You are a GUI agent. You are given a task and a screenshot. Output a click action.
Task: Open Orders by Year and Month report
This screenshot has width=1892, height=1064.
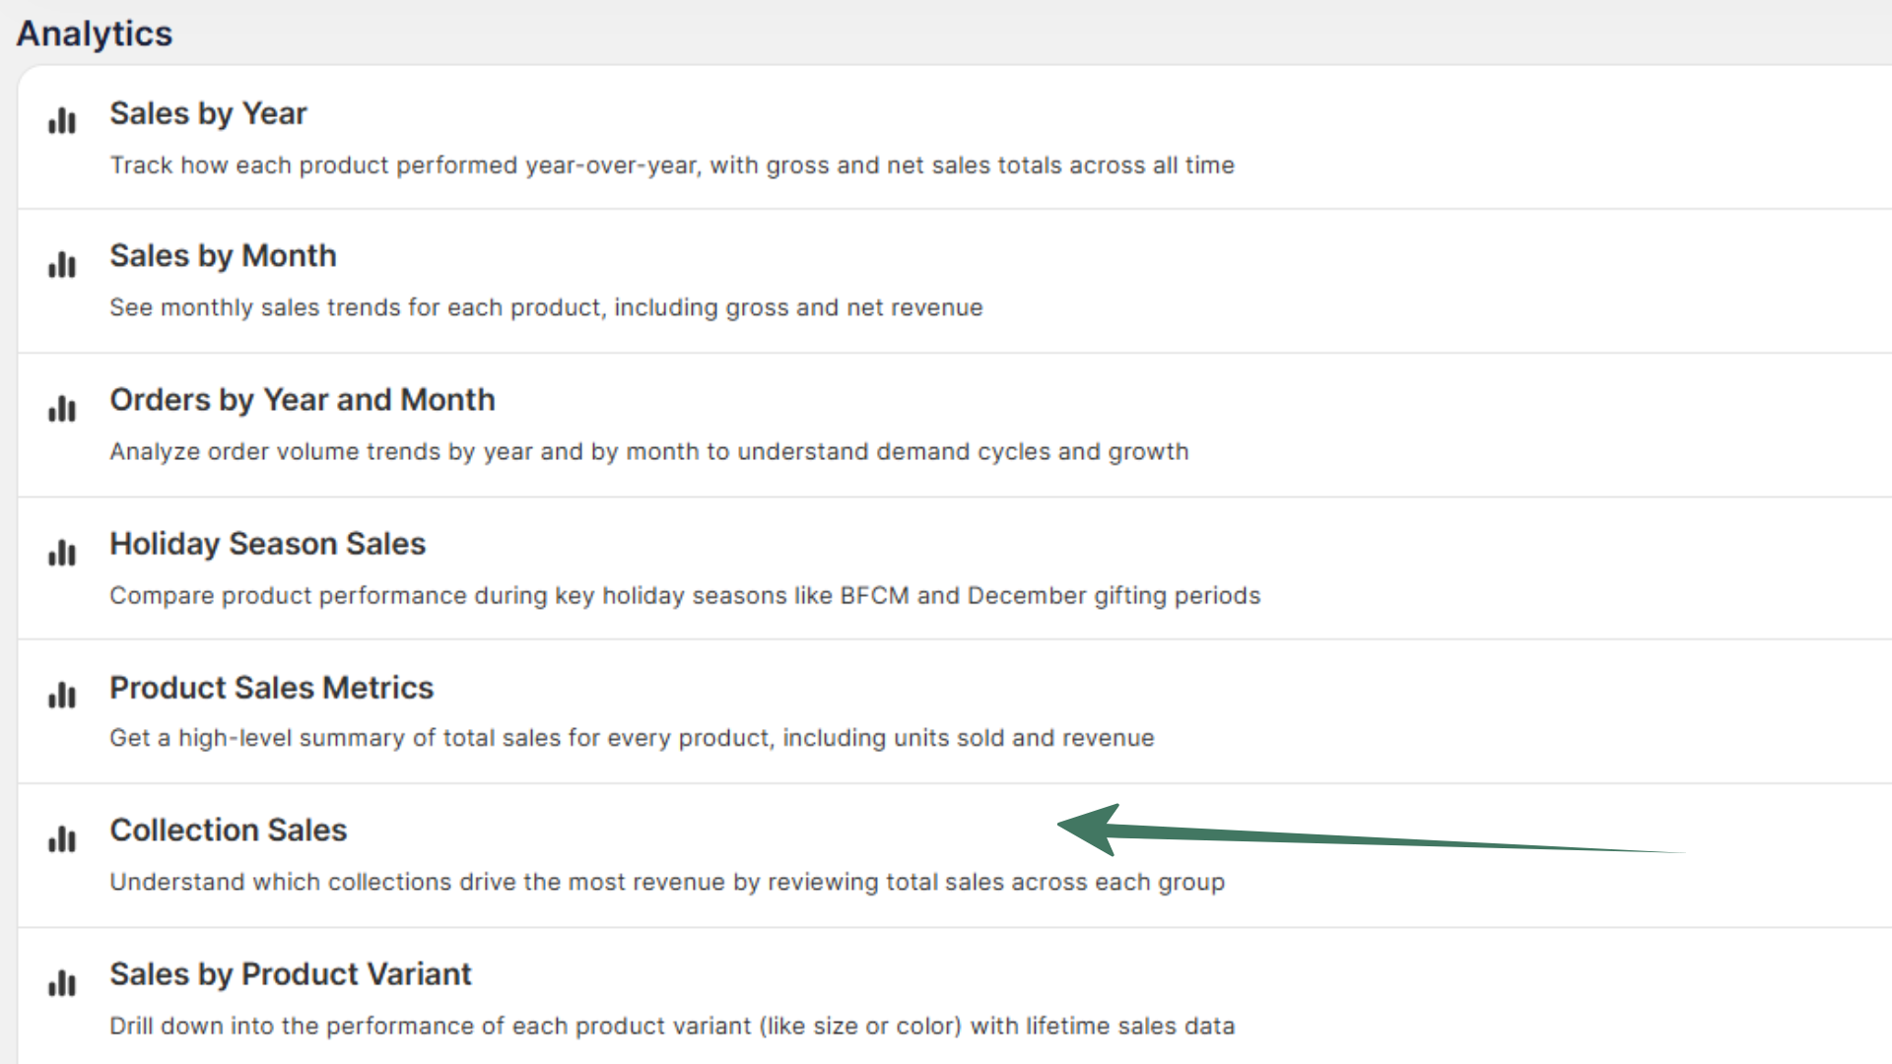302,400
